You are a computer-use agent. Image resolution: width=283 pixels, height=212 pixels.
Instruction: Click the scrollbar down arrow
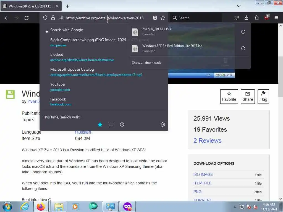pos(281,199)
